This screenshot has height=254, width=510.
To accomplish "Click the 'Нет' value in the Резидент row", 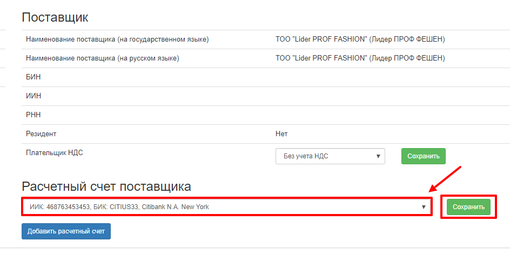I will 281,133.
